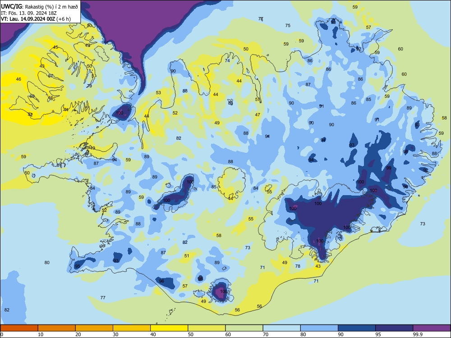Click the "VT: Lau. 14.09.2024 00Z" line

[x=28, y=19]
